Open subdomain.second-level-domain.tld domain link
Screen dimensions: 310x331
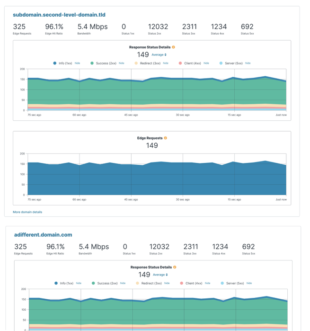59,15
